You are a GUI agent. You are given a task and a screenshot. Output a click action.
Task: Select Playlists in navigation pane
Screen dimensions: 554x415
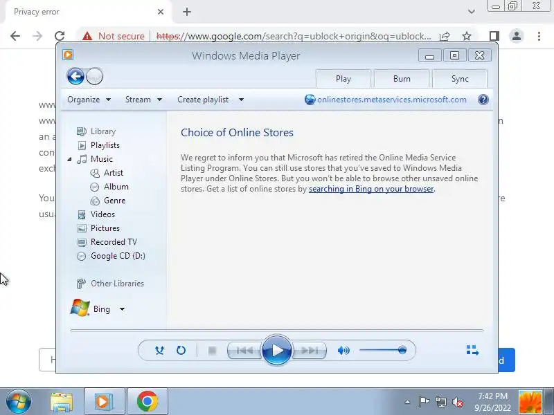point(98,145)
